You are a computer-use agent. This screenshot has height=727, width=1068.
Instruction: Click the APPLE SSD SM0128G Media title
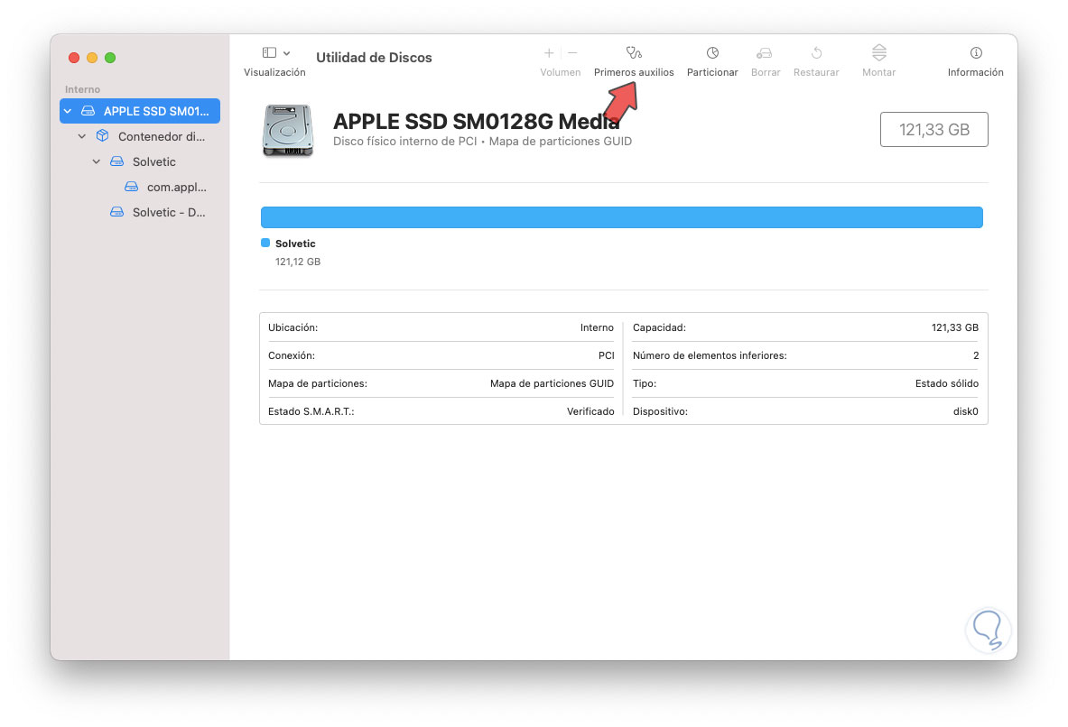(x=476, y=121)
